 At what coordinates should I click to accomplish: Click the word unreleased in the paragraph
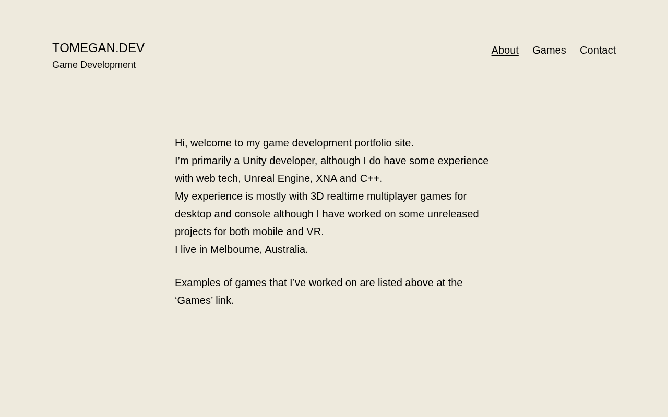pyautogui.click(x=453, y=214)
